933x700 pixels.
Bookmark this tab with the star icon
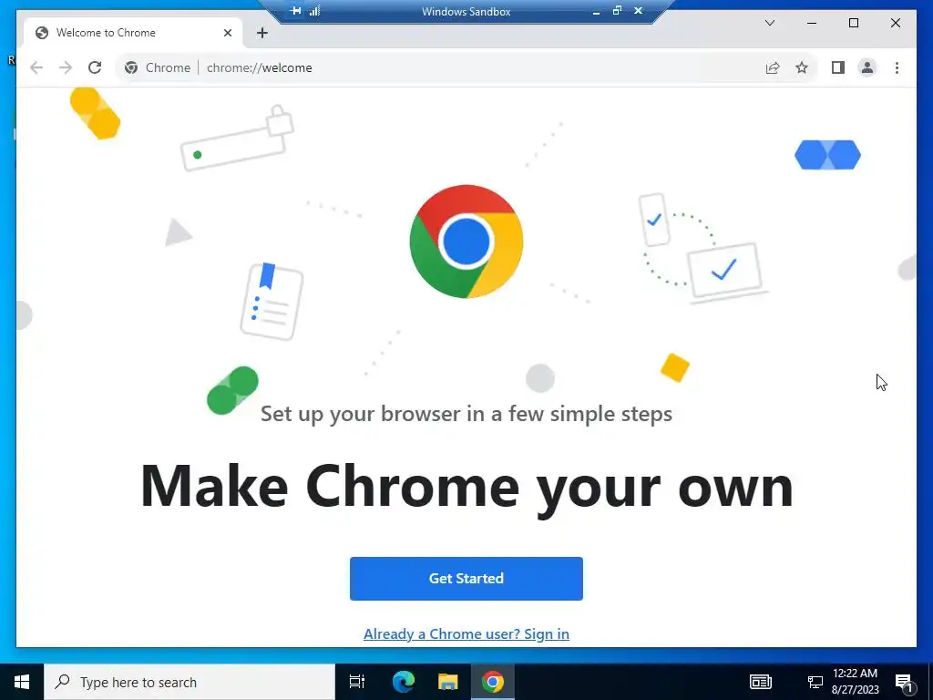pos(802,67)
